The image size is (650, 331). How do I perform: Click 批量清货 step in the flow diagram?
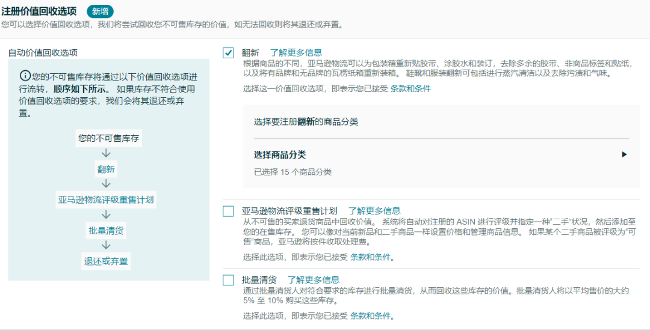(106, 231)
